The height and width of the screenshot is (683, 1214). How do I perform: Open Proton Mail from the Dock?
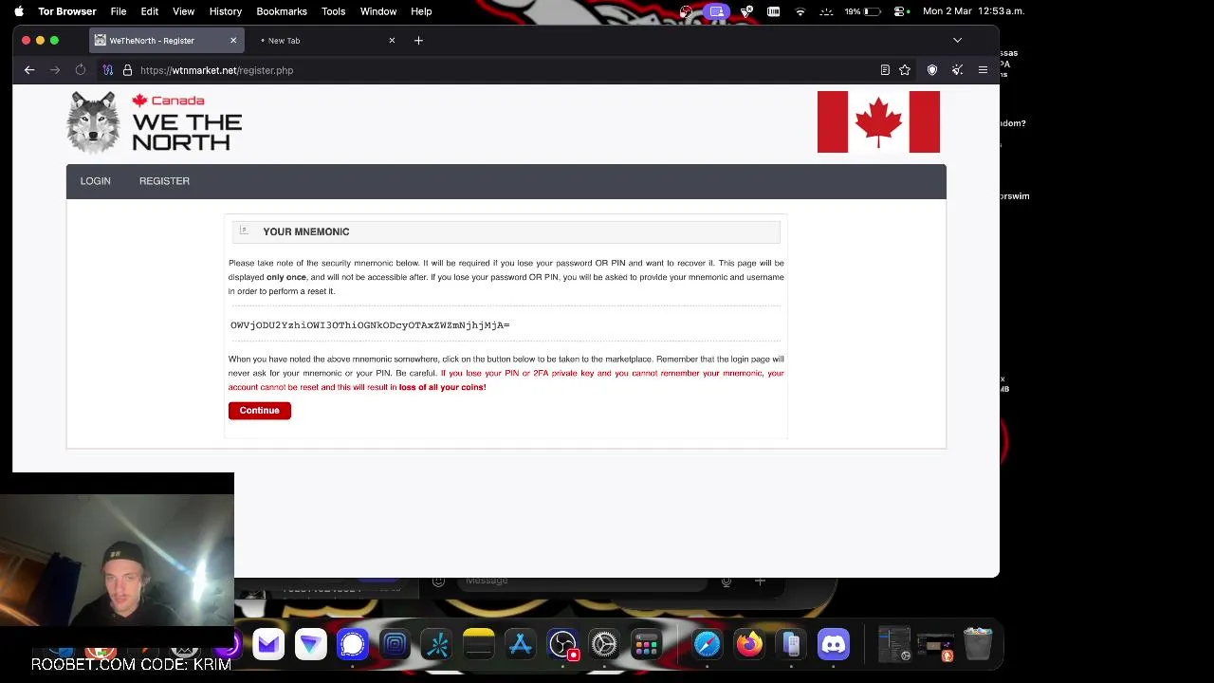tap(268, 645)
